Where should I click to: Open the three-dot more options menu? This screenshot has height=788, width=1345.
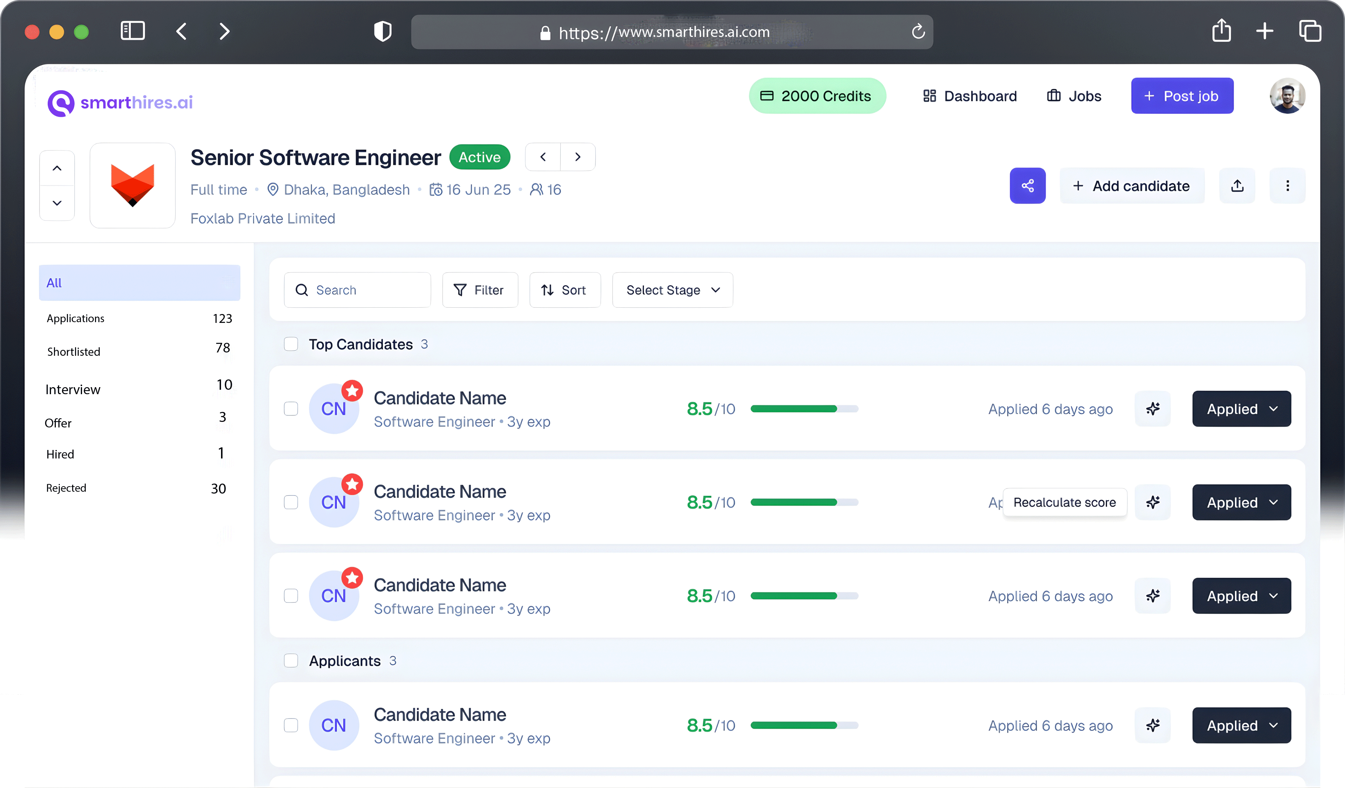(x=1287, y=186)
